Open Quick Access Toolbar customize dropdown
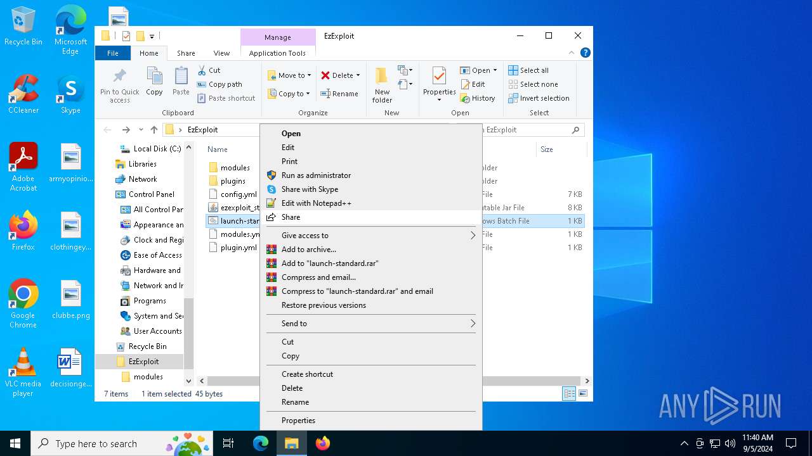The height and width of the screenshot is (456, 812). [x=152, y=36]
